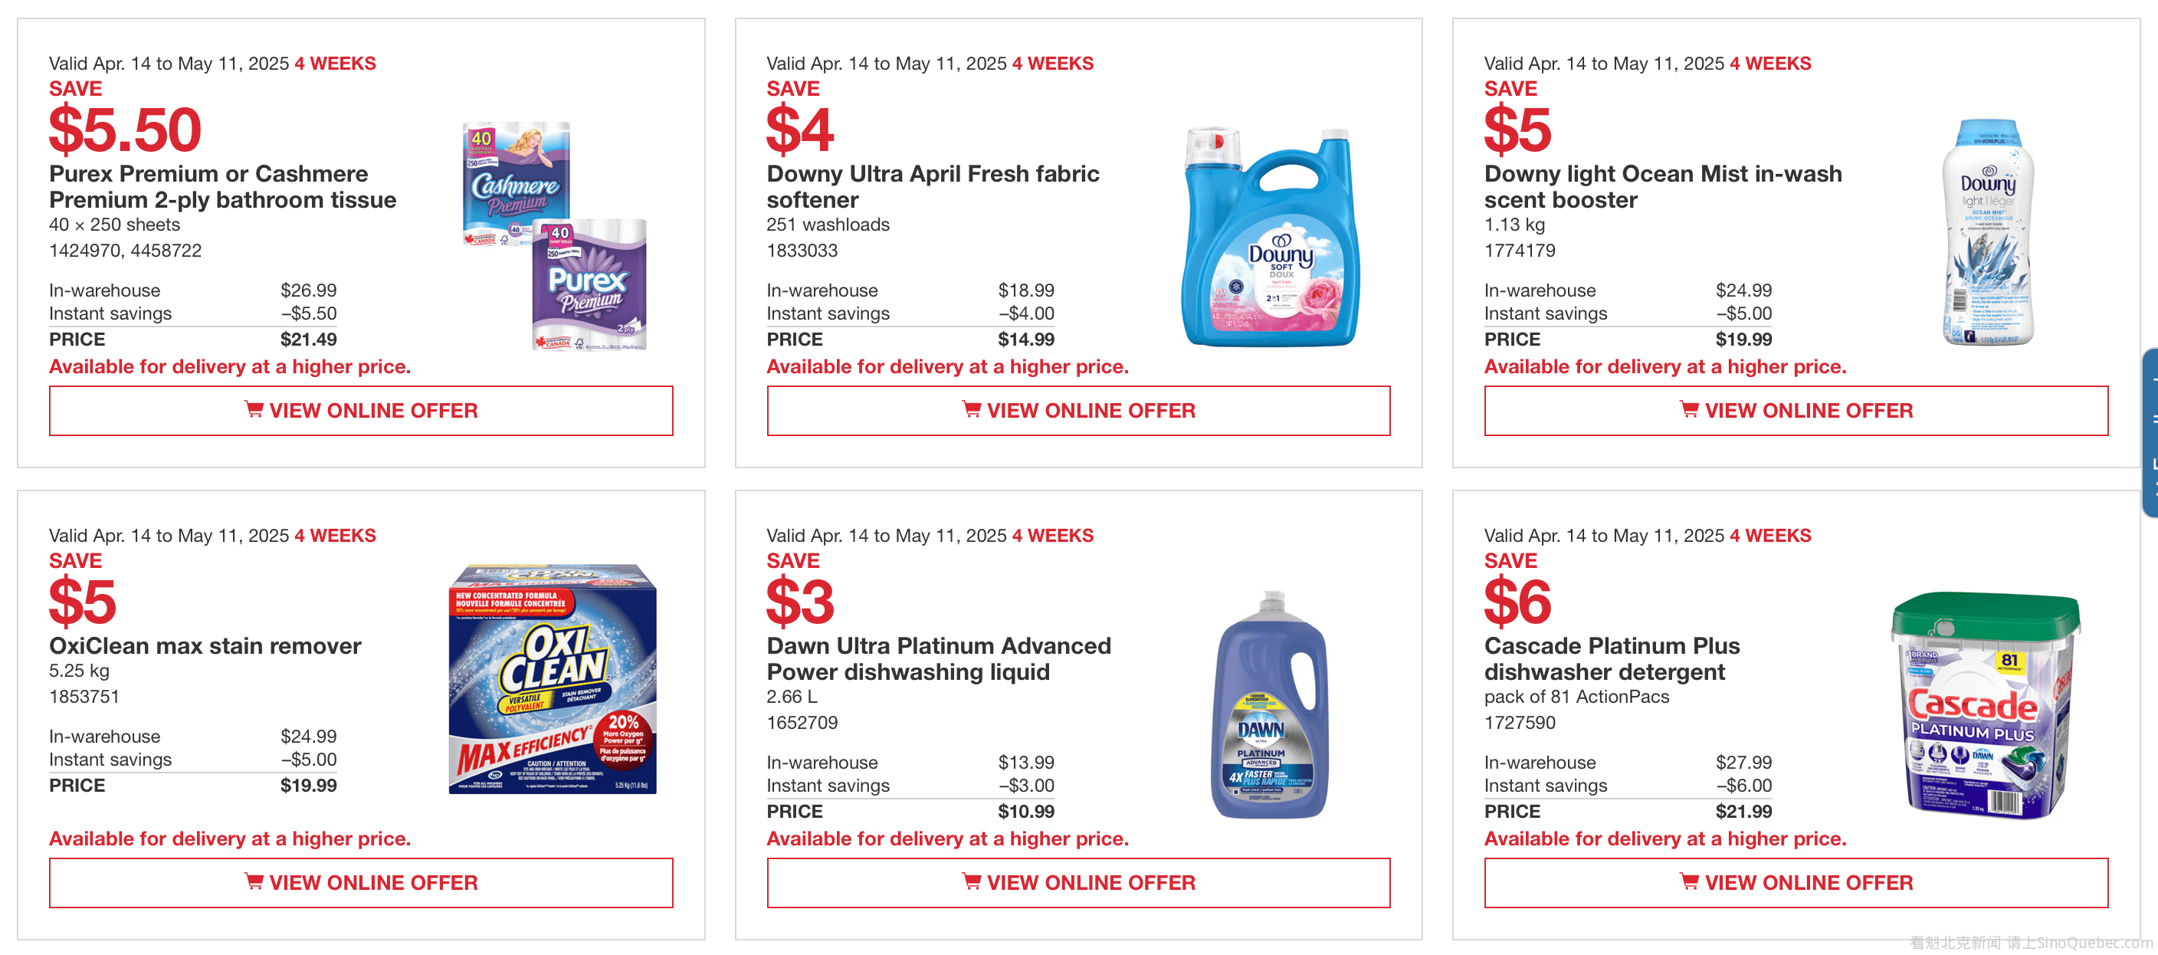Viewport: 2158px width, 955px height.
Task: View online offer for Downy Ocean Mist booster
Action: tap(1796, 411)
